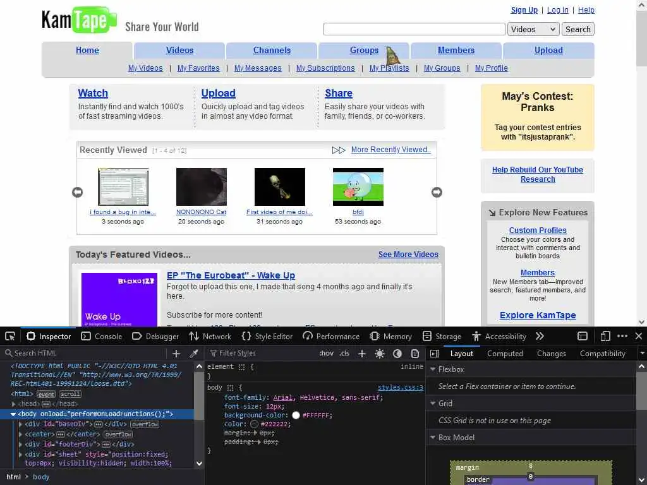Open the bfdi video thumbnail
This screenshot has width=647, height=485.
coord(358,187)
